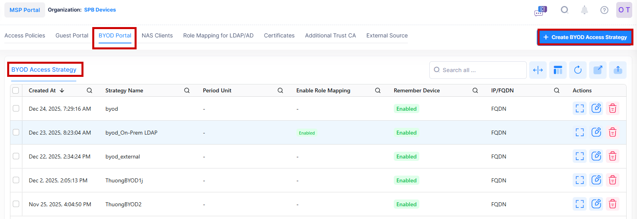Image resolution: width=637 pixels, height=219 pixels.
Task: Open the help question mark icon
Action: [x=604, y=10]
